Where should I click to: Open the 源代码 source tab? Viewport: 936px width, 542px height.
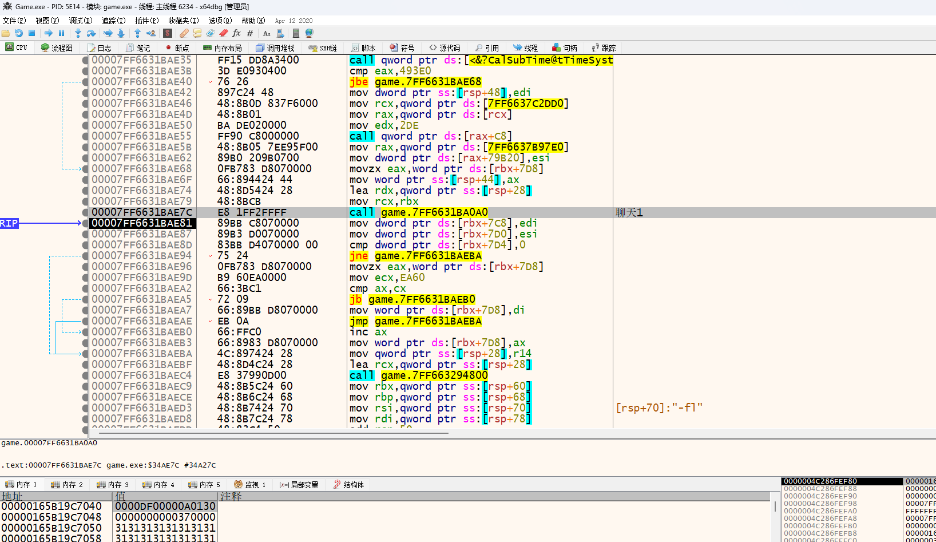coord(445,48)
